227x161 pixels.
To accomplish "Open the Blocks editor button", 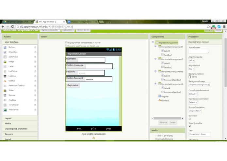I will point(218,30).
